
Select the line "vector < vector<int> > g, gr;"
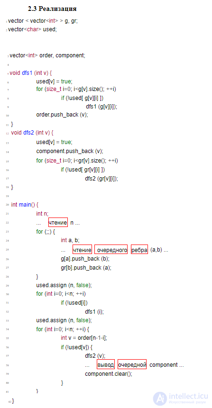(x=43, y=21)
